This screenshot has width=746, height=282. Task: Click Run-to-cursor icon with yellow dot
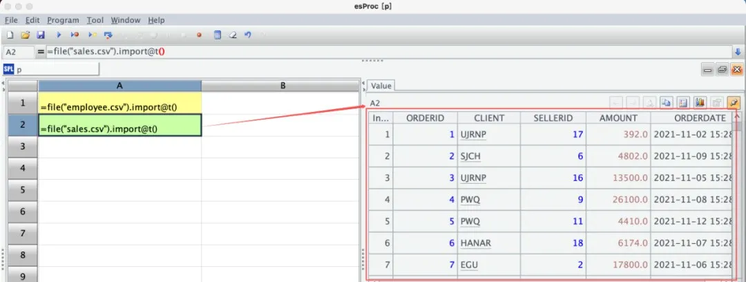tap(93, 35)
